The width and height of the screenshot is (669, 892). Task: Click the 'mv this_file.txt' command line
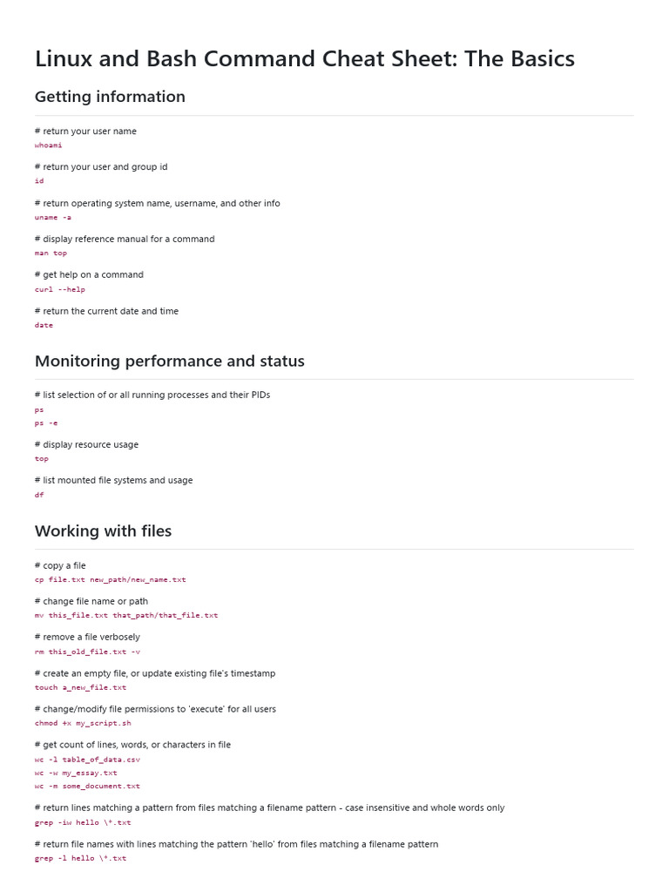[126, 615]
